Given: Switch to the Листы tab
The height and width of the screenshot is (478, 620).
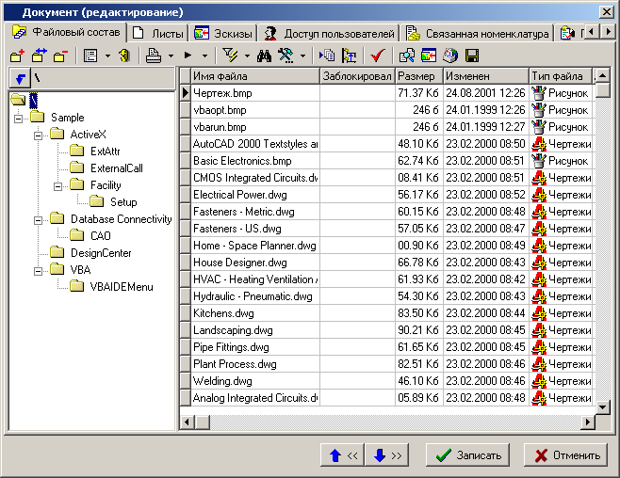Looking at the screenshot, I should click(161, 33).
